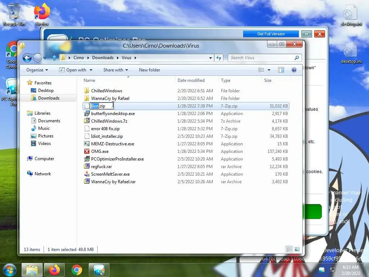Click the Open with button
This screenshot has width=369, height=277.
click(73, 70)
